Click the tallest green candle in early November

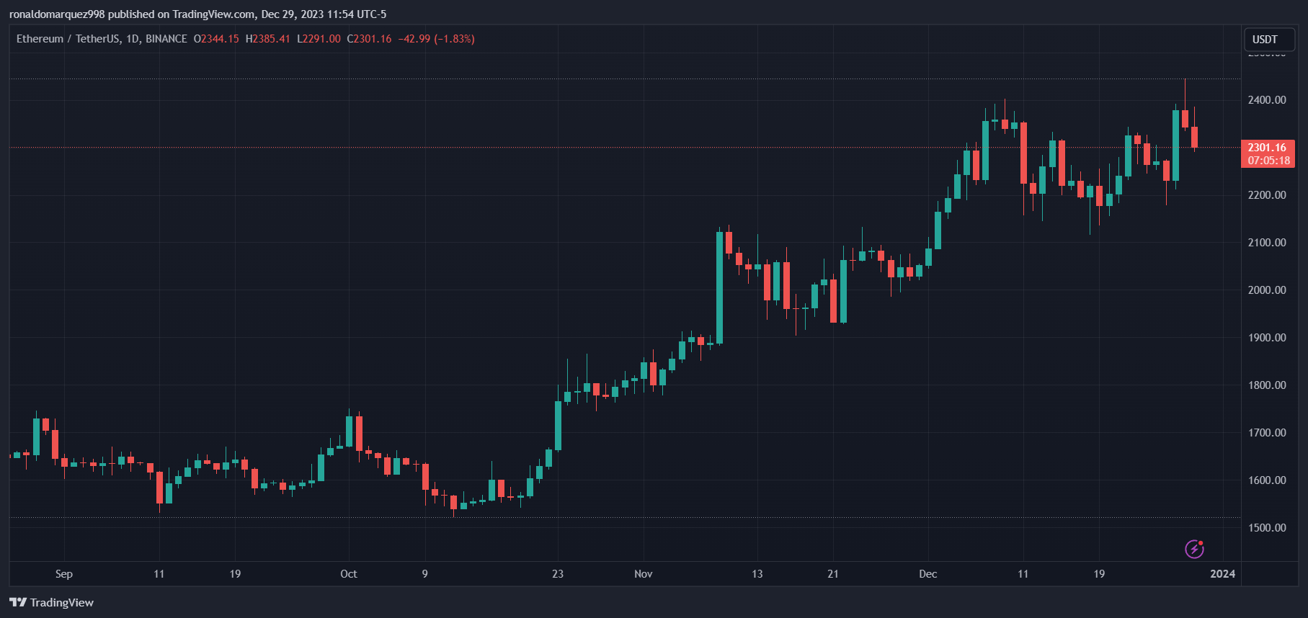point(720,287)
